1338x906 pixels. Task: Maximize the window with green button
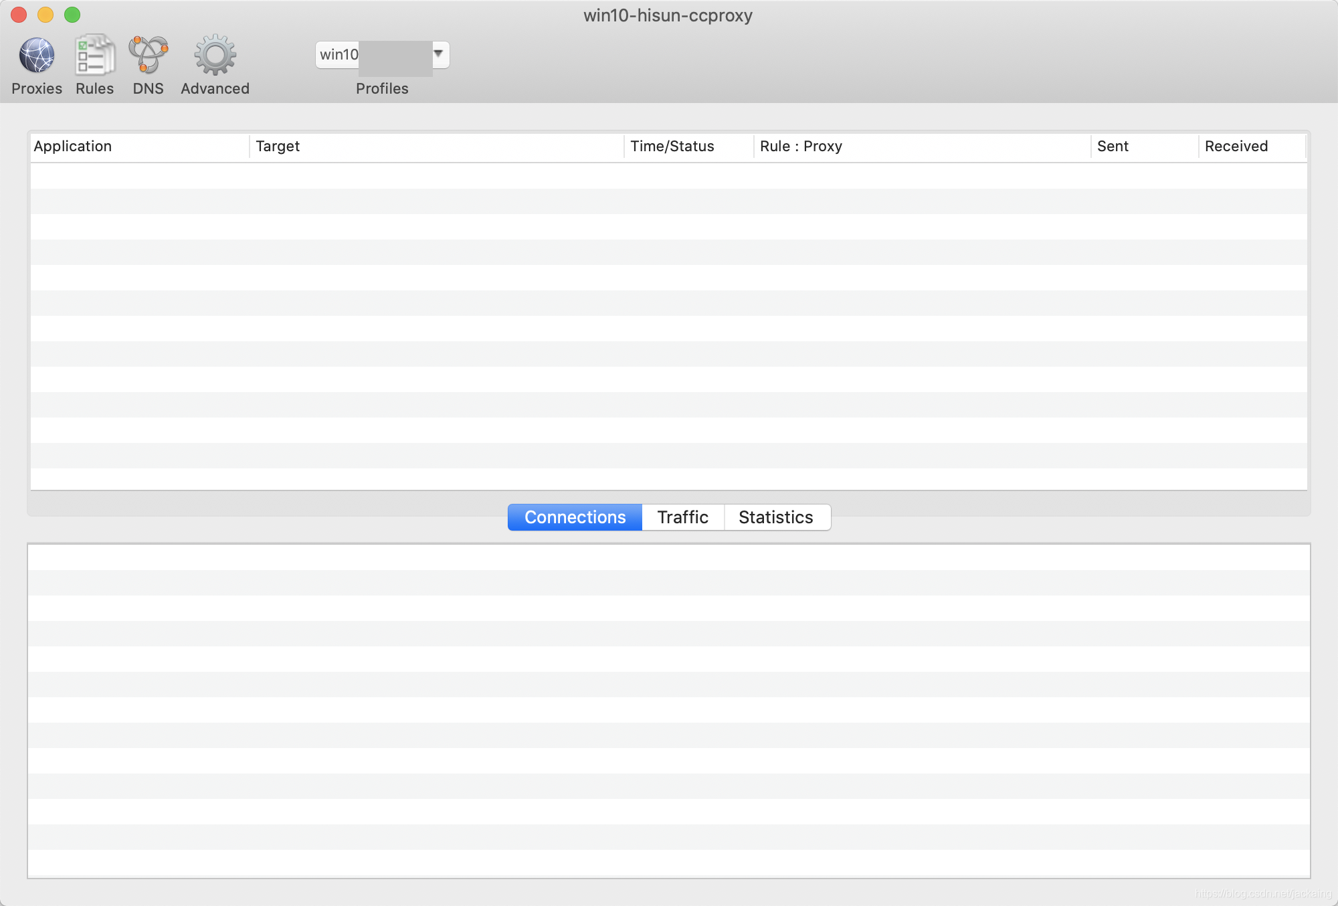point(72,15)
